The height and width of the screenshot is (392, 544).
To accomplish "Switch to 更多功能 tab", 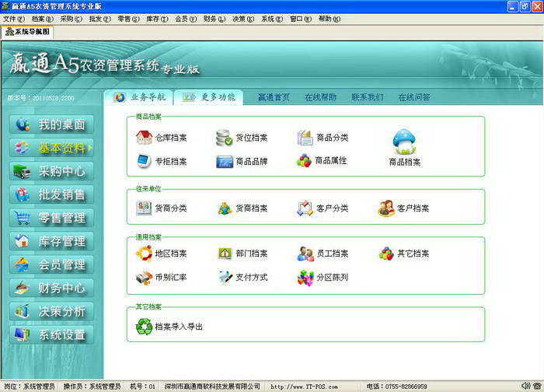I will [x=208, y=97].
